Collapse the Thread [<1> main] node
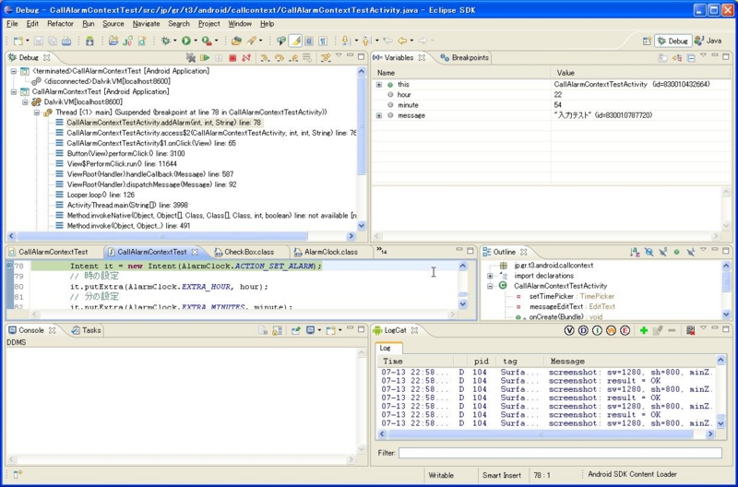This screenshot has height=487, width=738. 37,113
